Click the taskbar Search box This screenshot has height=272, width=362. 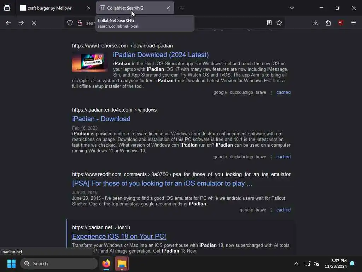tap(59, 263)
